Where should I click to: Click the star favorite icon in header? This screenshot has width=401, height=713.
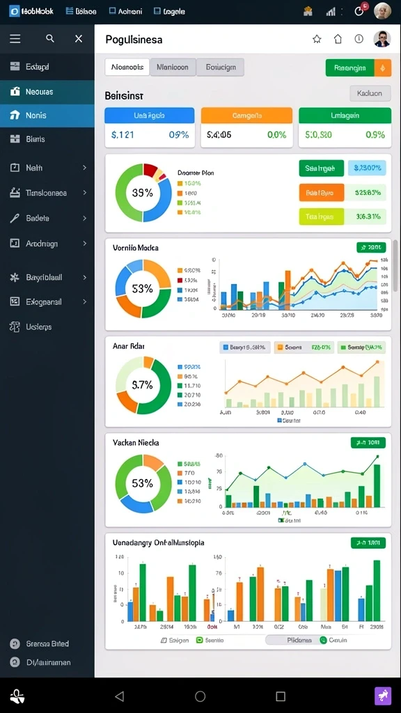(x=317, y=39)
